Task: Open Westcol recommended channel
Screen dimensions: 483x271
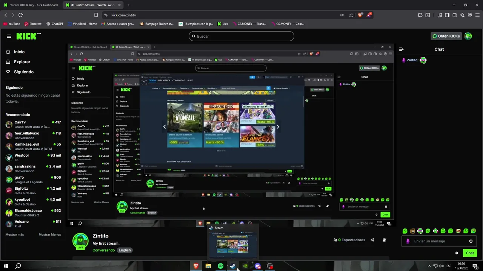Action: (33, 157)
